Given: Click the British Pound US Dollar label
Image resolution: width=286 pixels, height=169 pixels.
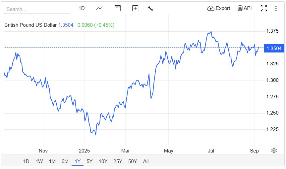Looking at the screenshot, I should pyautogui.click(x=30, y=25).
